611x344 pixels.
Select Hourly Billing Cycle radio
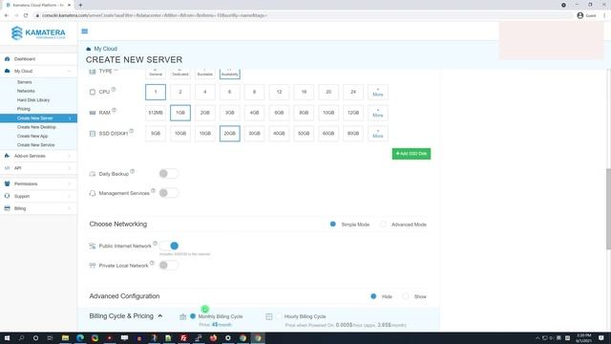tap(279, 316)
